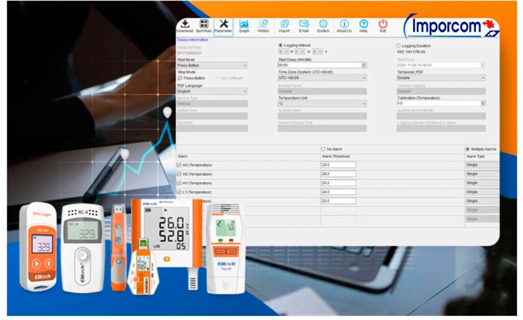Open the PDF Language dropdown
The height and width of the screenshot is (320, 523).
coord(212,91)
